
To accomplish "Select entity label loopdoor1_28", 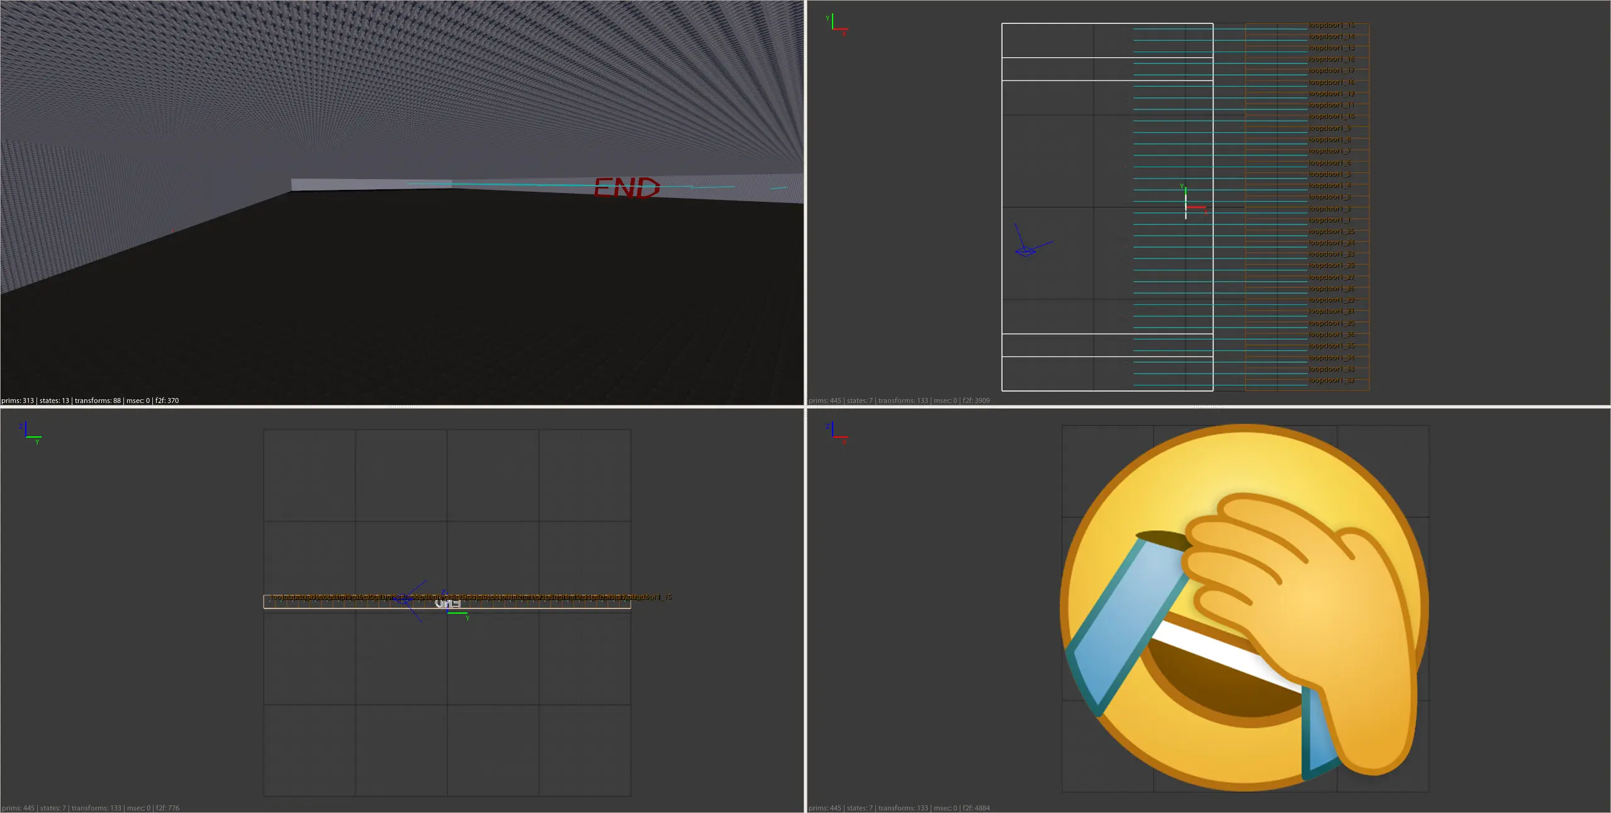I will point(1331,265).
